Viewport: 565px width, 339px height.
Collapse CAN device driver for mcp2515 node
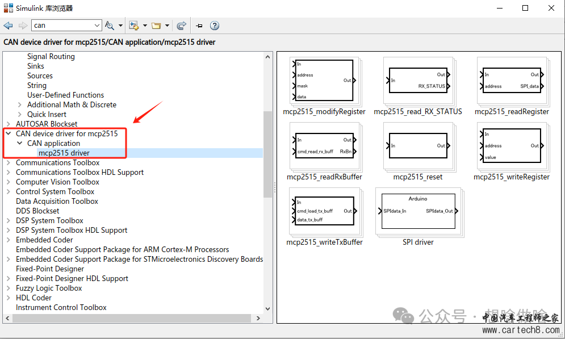pyautogui.click(x=9, y=133)
